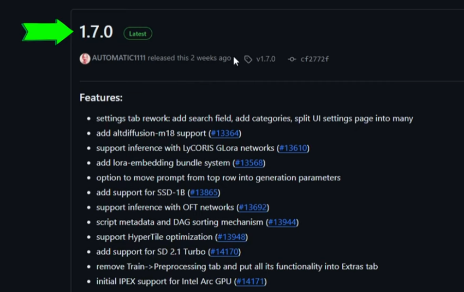Click 'remove Train->Preprocessing tab' line

click(x=237, y=266)
